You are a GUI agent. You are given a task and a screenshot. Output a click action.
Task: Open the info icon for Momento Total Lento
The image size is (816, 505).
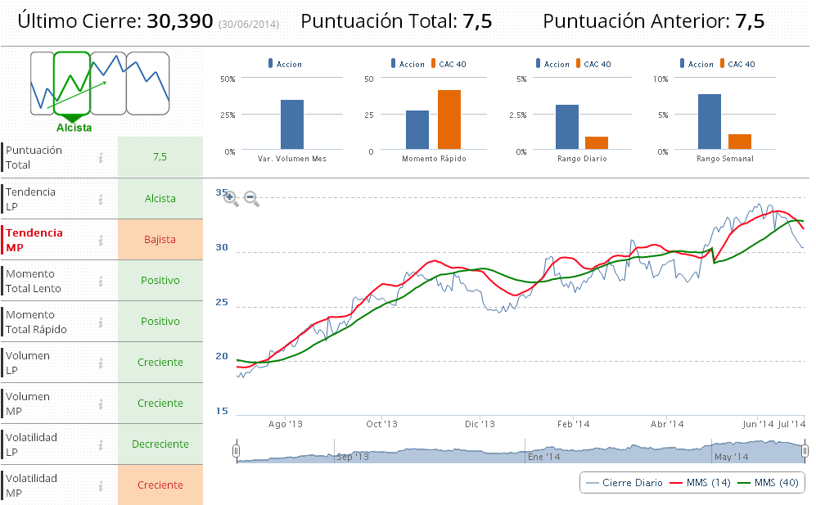click(x=101, y=281)
